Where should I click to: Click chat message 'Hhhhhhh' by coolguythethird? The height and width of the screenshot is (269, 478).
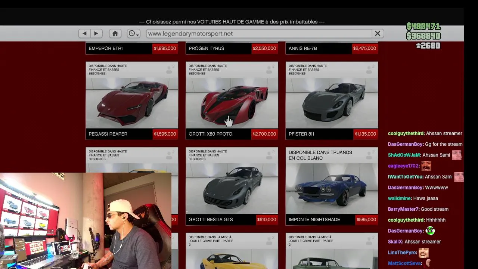[435, 220]
